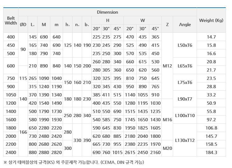232x168 pixels.
Task: Click M value "1090"
Action: 44,78
